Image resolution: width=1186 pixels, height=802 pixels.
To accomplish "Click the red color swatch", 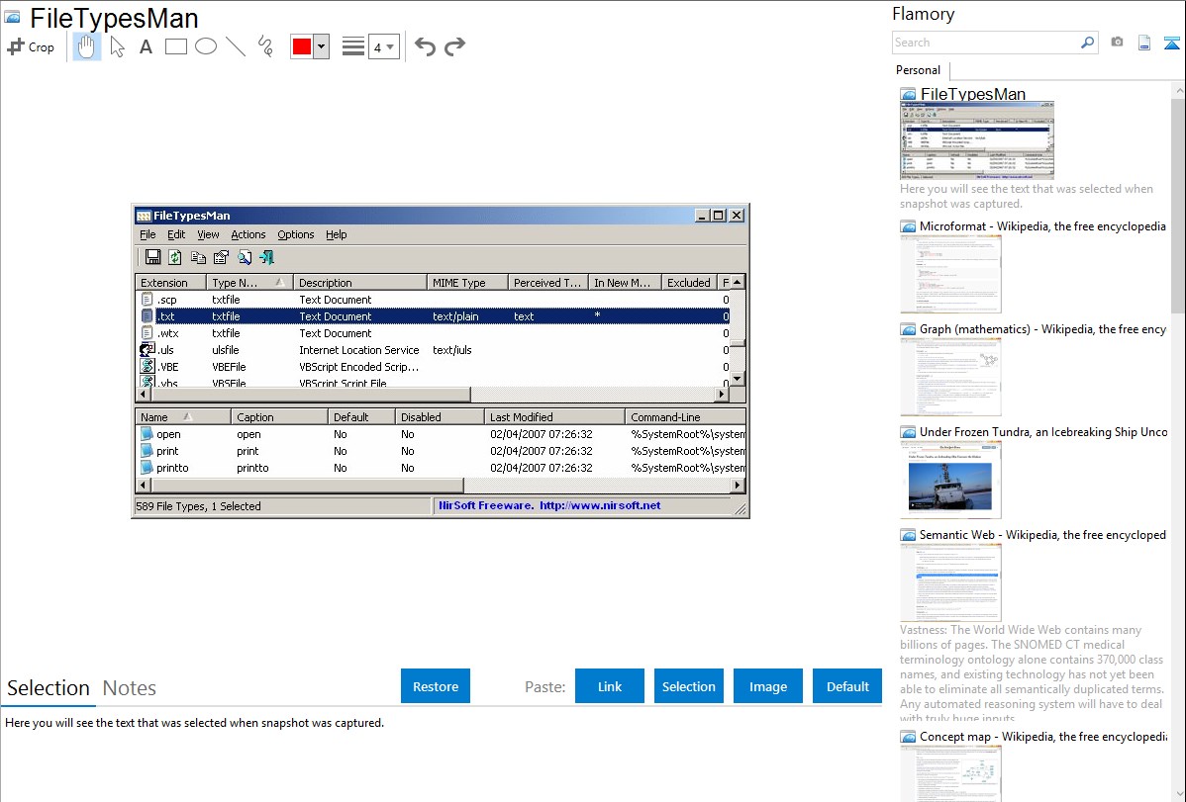I will pos(302,46).
